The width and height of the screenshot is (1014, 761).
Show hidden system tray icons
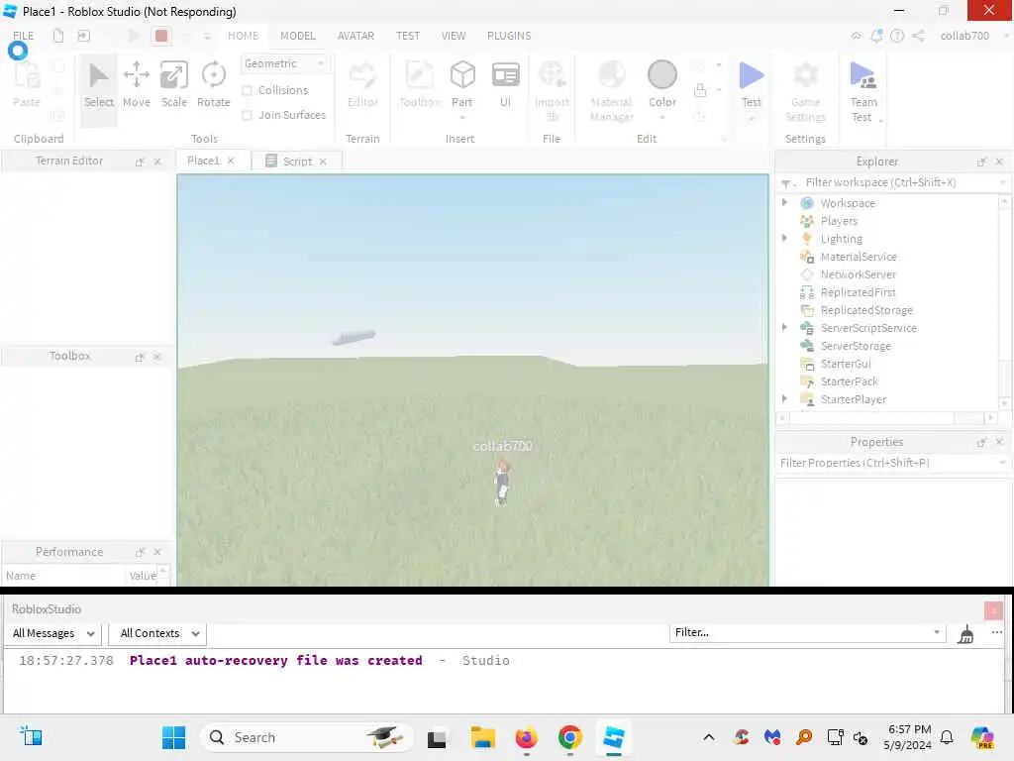pos(709,737)
